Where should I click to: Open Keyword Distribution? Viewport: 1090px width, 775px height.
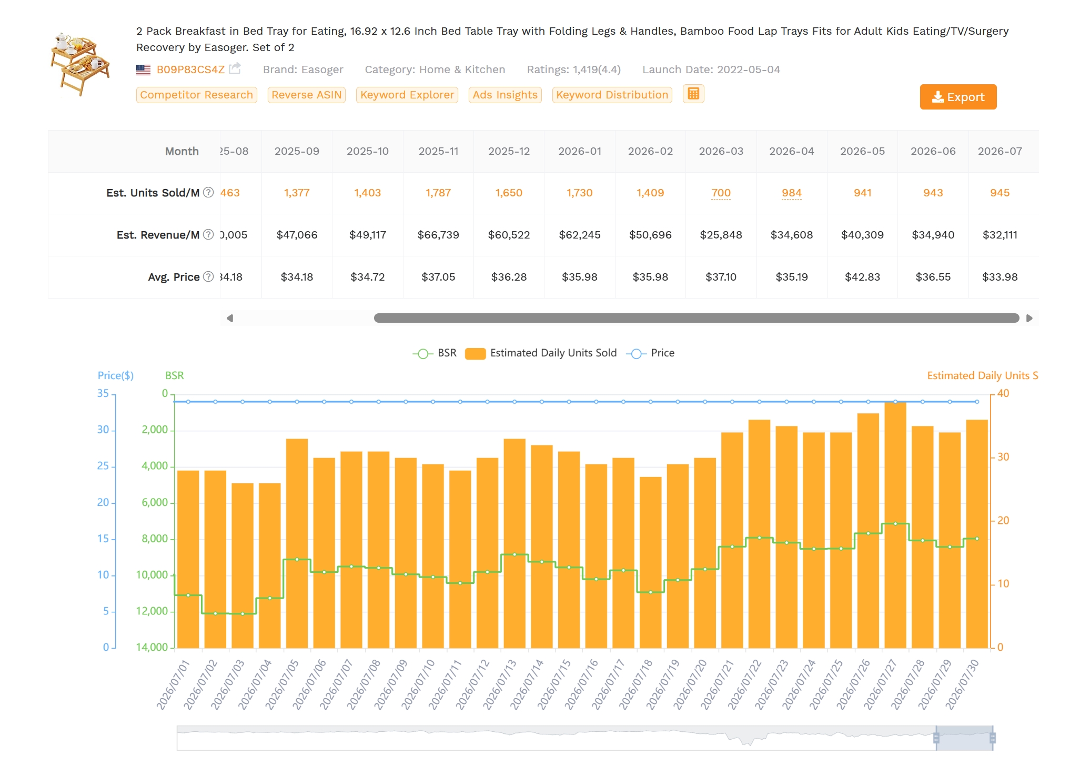(x=612, y=95)
